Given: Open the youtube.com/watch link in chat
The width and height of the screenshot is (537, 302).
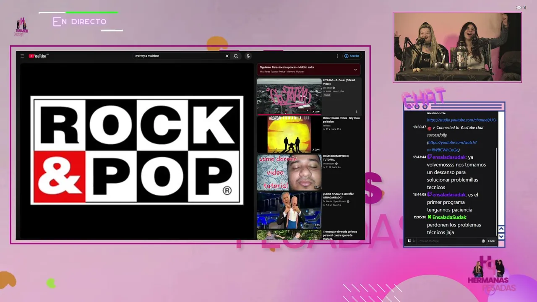Looking at the screenshot, I should [452, 146].
